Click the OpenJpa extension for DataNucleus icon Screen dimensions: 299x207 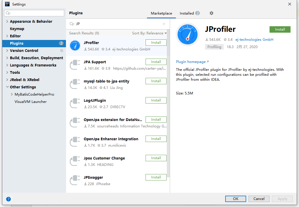point(75,122)
